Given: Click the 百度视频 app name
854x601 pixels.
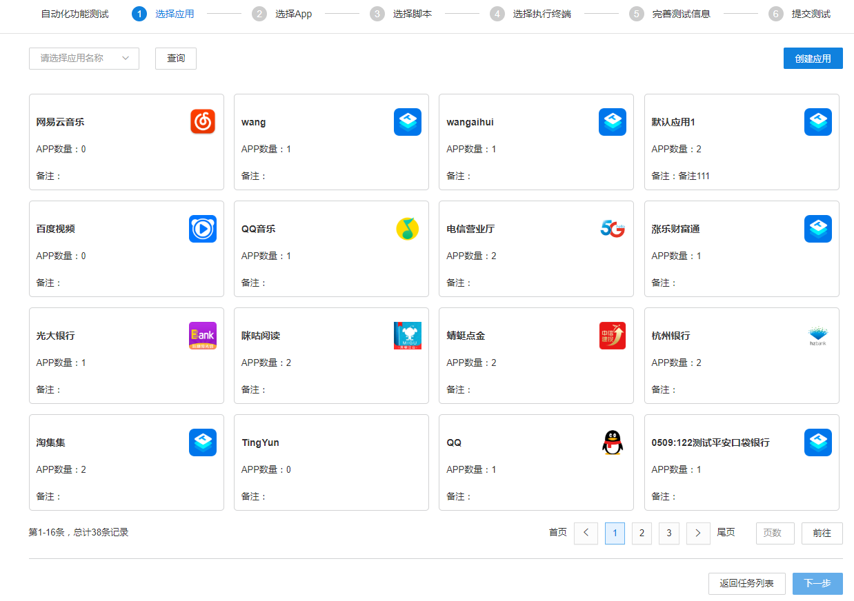Looking at the screenshot, I should (x=56, y=230).
